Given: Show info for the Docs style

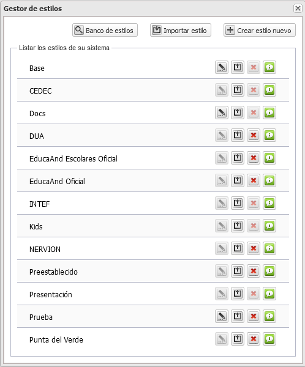Looking at the screenshot, I should (x=269, y=113).
